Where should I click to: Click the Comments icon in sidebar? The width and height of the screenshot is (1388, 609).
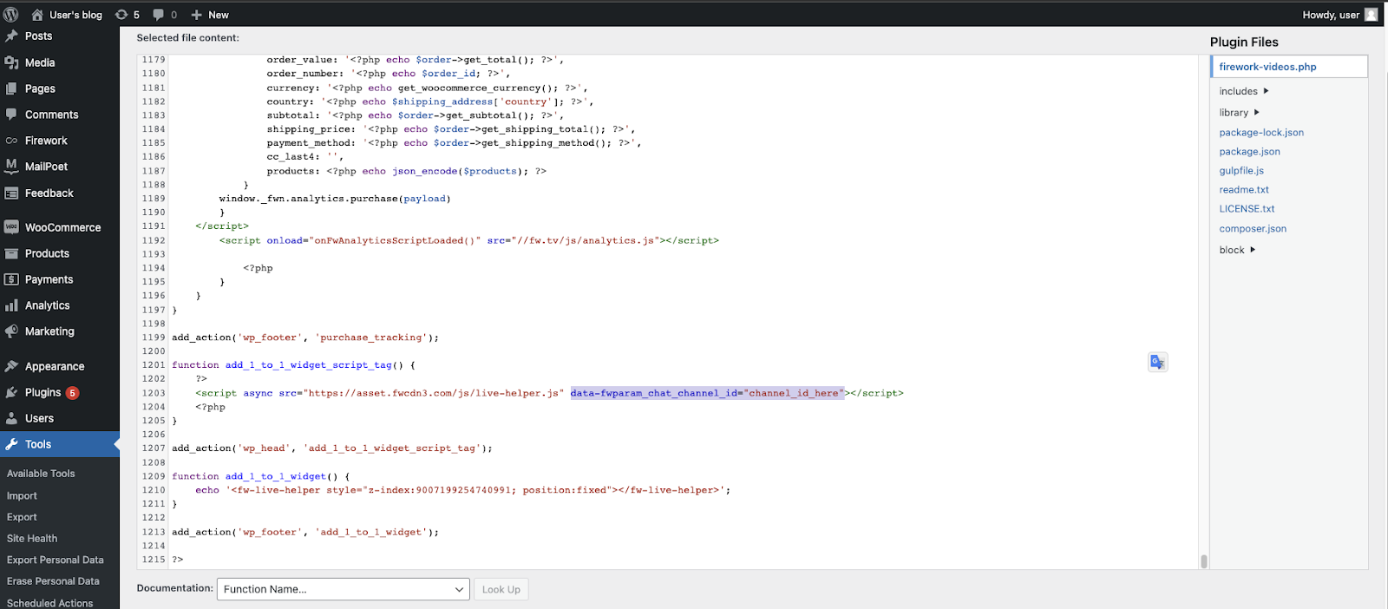coord(11,115)
